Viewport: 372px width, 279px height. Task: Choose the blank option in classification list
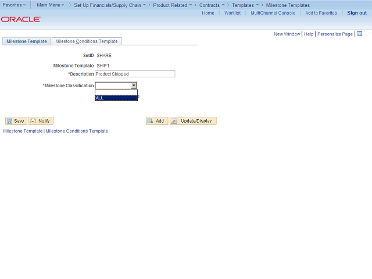(x=116, y=93)
